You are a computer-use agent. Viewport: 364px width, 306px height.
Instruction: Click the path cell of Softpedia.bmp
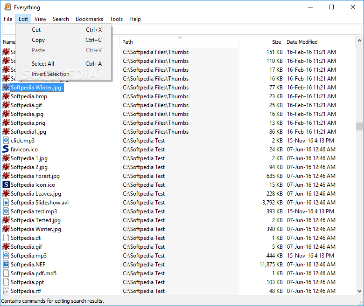pos(155,96)
